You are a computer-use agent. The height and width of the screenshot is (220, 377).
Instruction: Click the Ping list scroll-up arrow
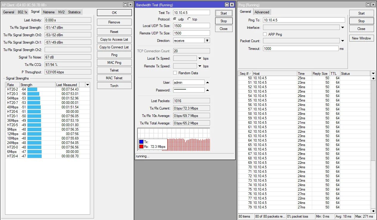[373, 78]
